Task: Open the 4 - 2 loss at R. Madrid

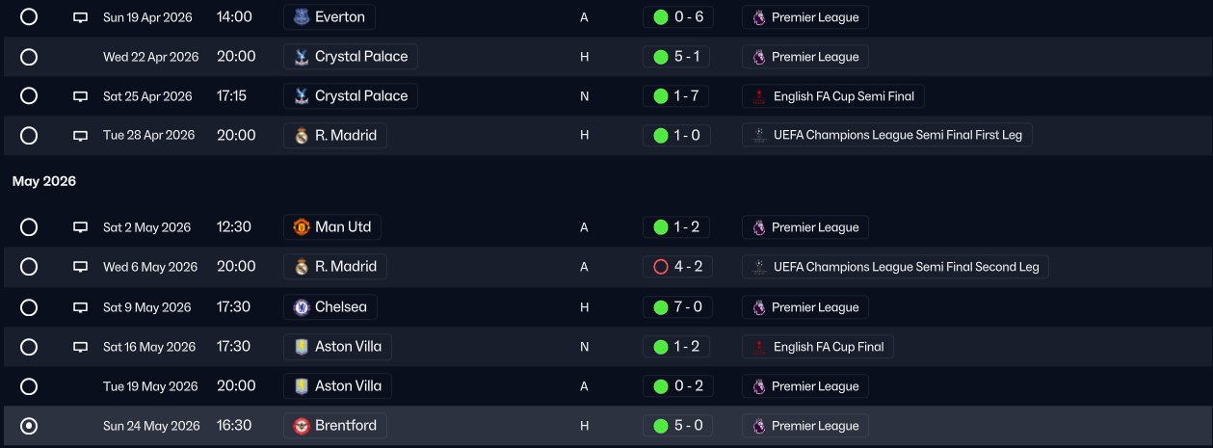Action: 677,267
